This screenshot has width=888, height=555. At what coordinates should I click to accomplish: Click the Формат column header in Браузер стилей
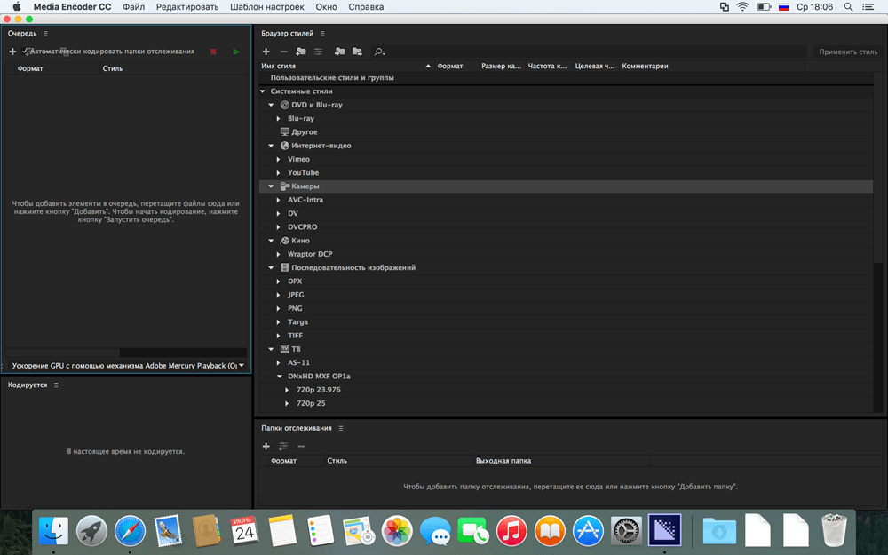456,67
